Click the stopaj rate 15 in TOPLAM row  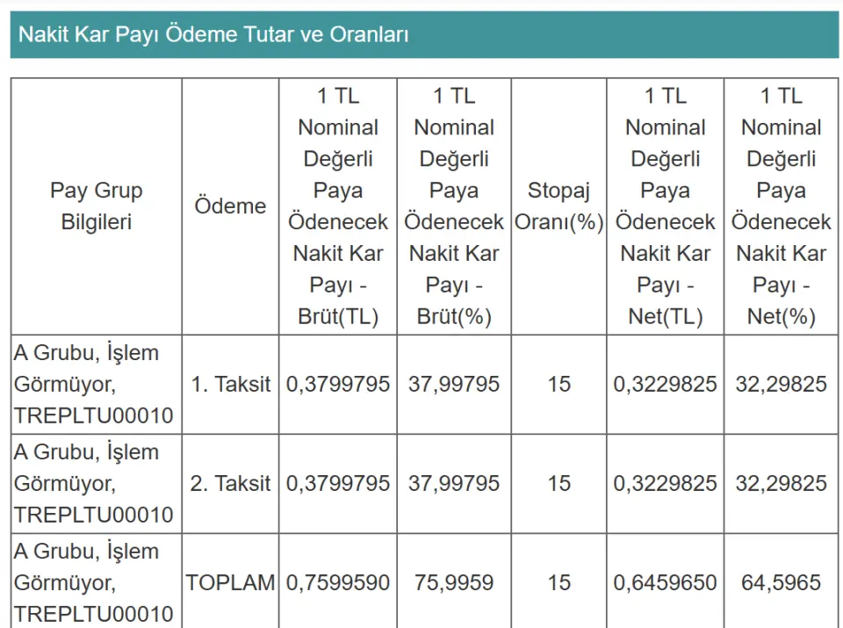(x=558, y=582)
